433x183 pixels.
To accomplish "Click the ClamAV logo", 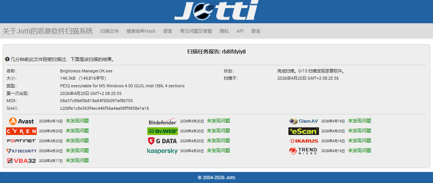I will (303, 121).
